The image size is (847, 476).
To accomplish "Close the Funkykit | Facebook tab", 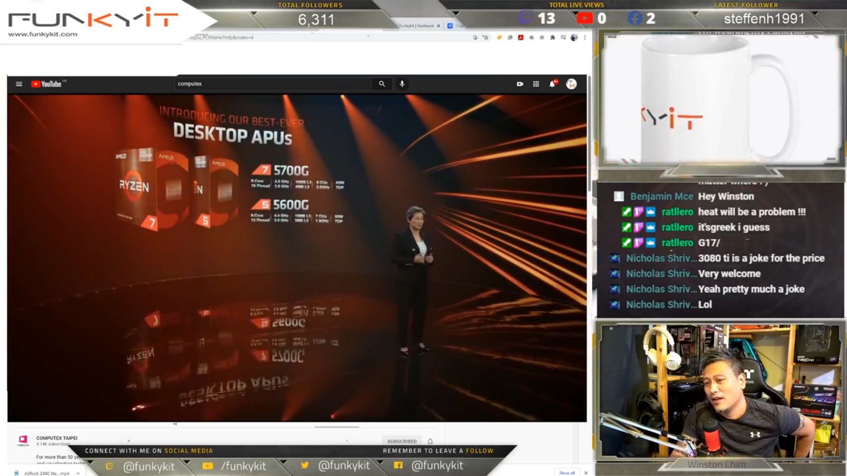I will (x=438, y=26).
